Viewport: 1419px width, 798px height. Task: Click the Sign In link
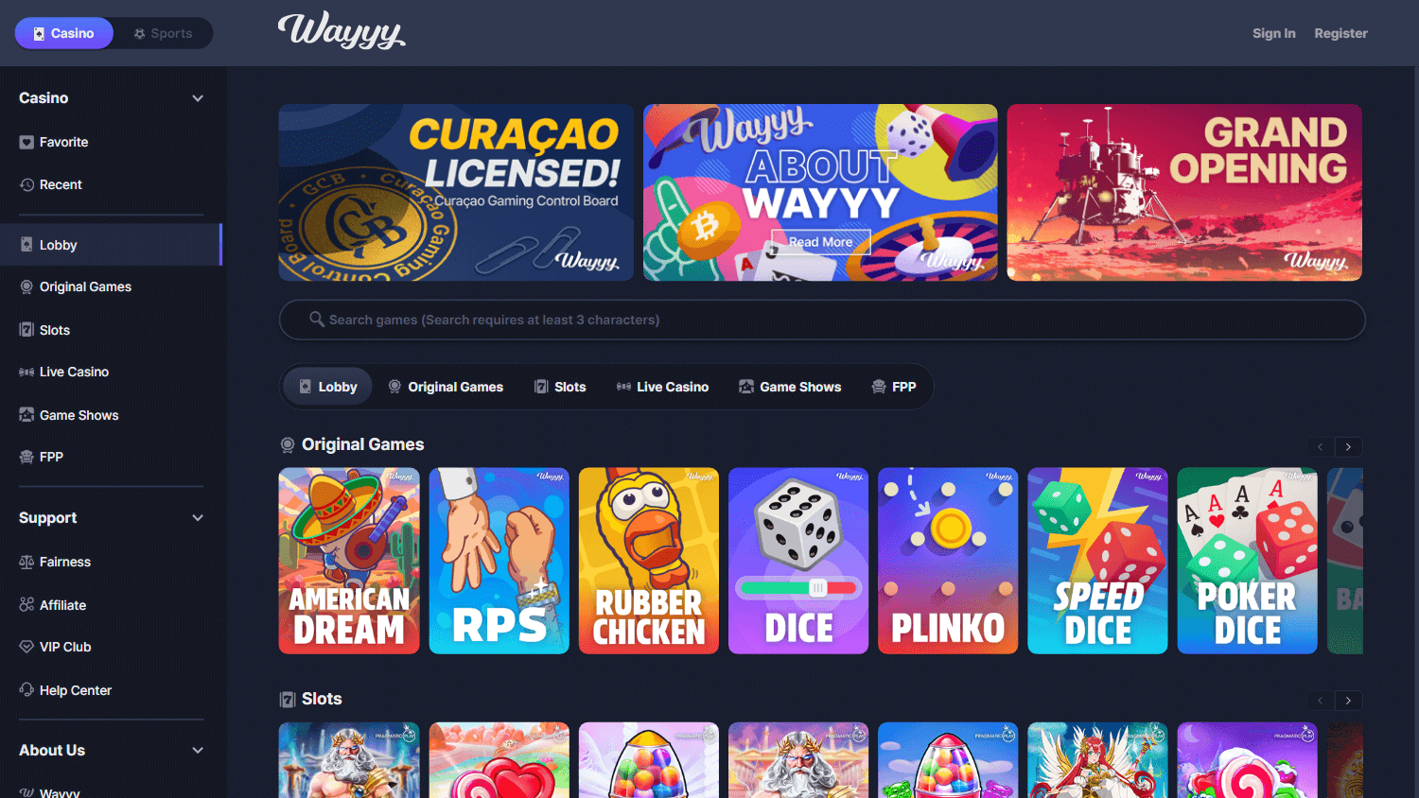click(1273, 33)
